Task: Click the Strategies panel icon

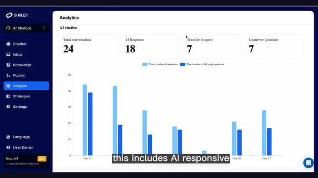Action: coord(8,96)
